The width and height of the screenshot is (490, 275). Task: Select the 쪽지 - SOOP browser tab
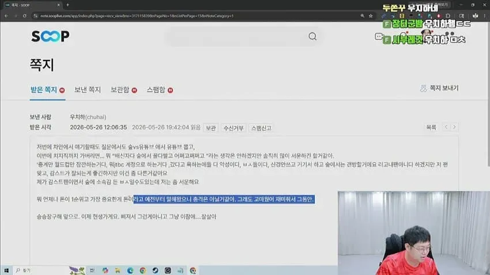coord(32,5)
